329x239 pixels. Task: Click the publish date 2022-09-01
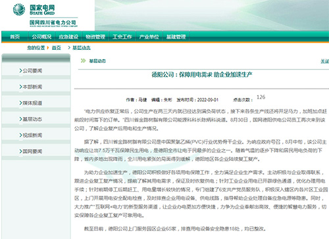[208, 100]
